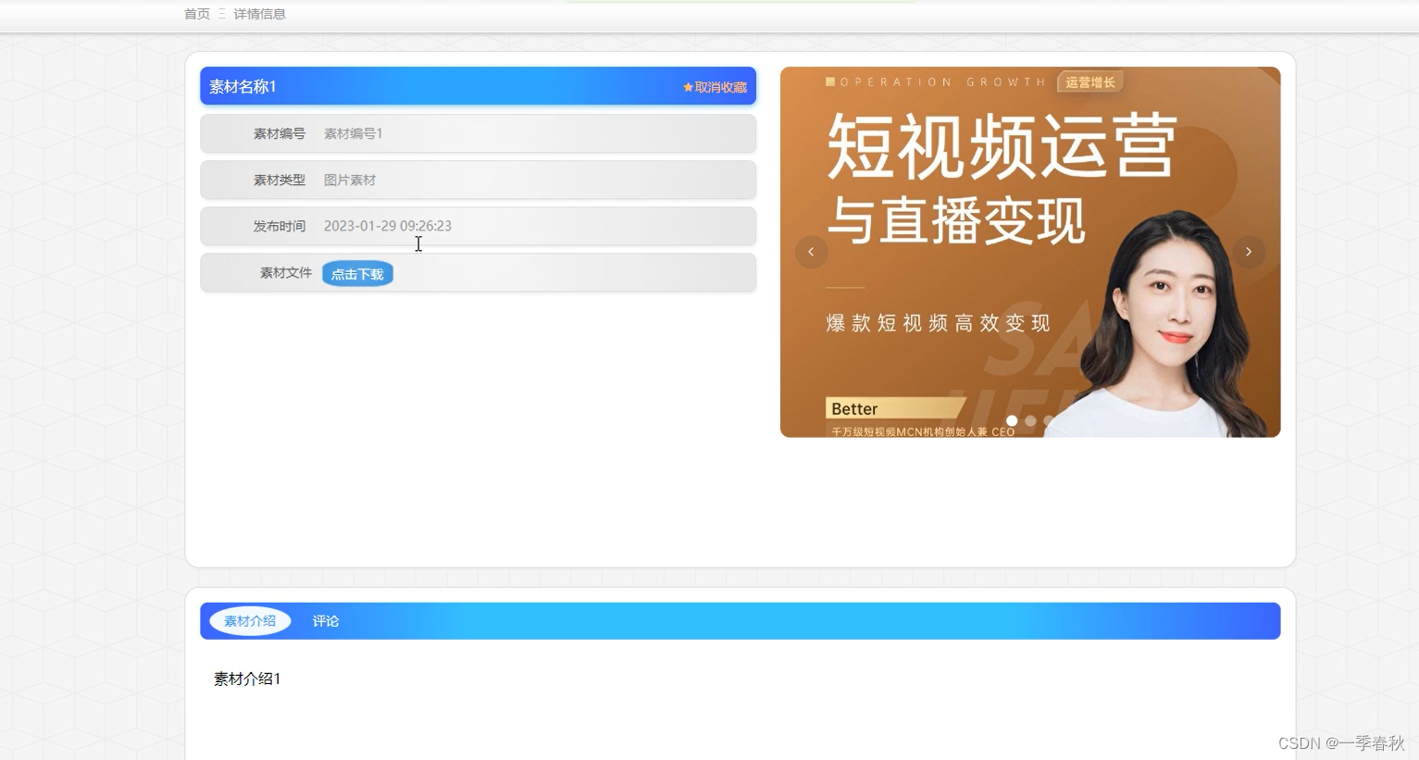Click the 素材编号 label
Screen dimensions: 1419x760
(x=280, y=133)
